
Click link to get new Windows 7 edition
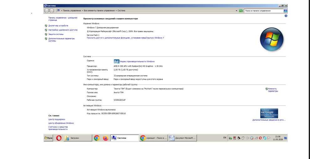[x=125, y=38]
